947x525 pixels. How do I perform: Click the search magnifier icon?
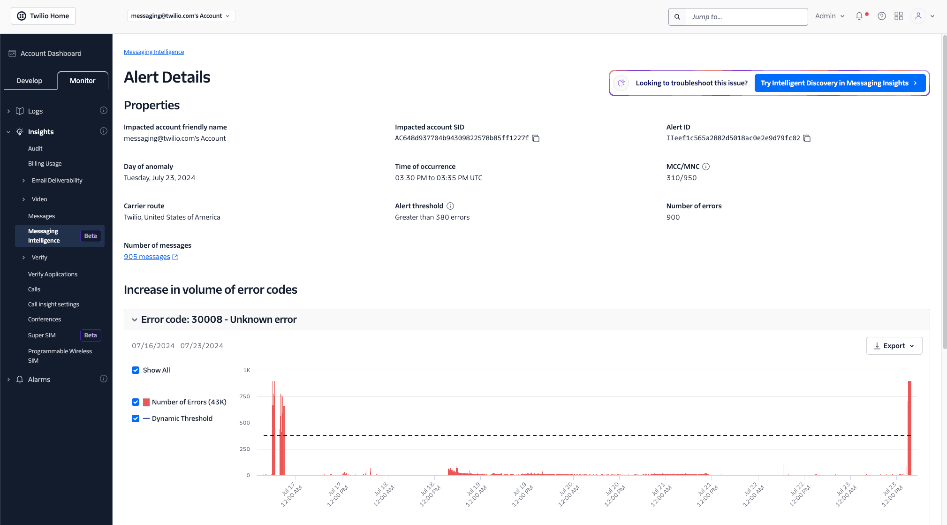pos(677,16)
